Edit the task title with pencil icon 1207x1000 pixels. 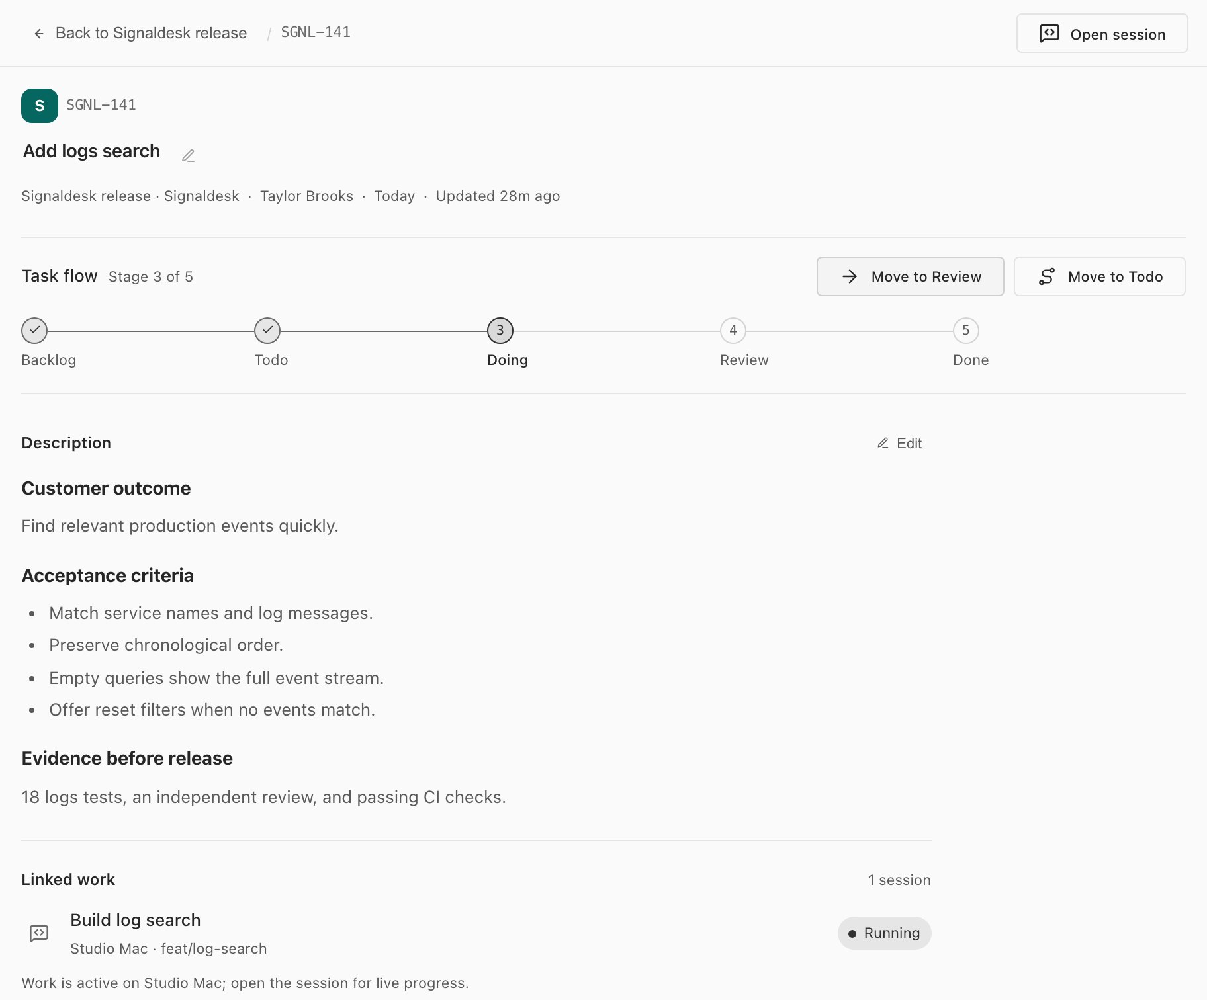188,155
